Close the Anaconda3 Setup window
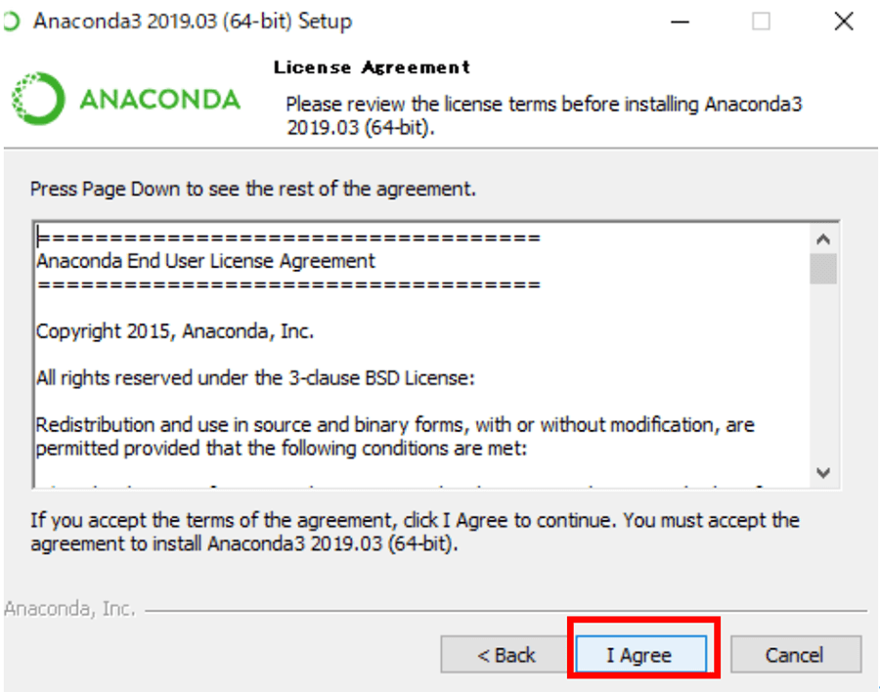The image size is (880, 693). (x=844, y=22)
